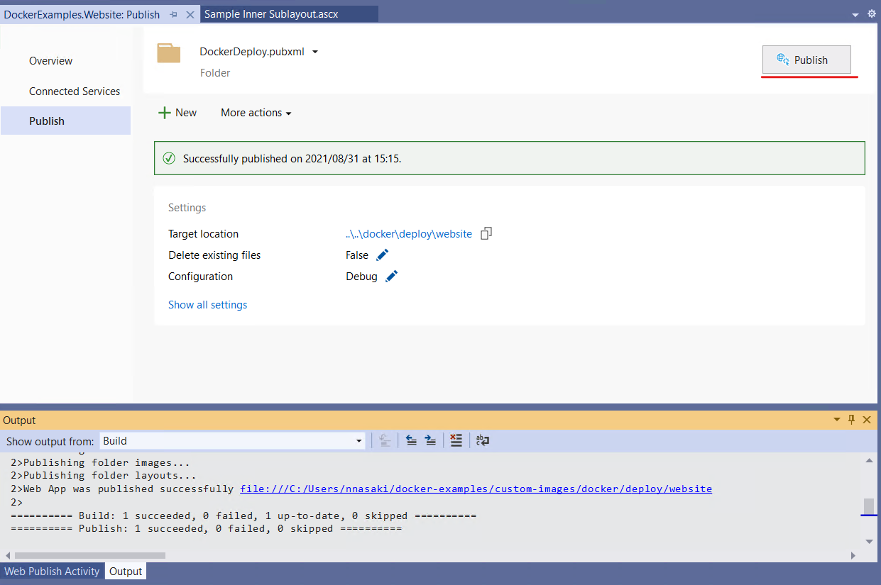Click the Find Message in Code icon
This screenshot has height=585, width=881.
pos(385,441)
